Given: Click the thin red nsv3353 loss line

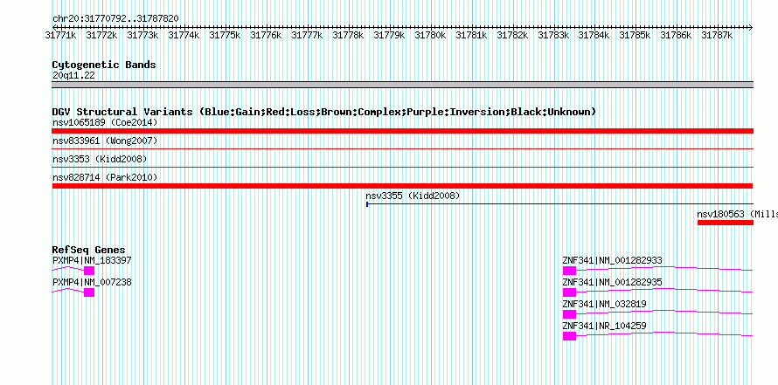Looking at the screenshot, I should [402, 167].
